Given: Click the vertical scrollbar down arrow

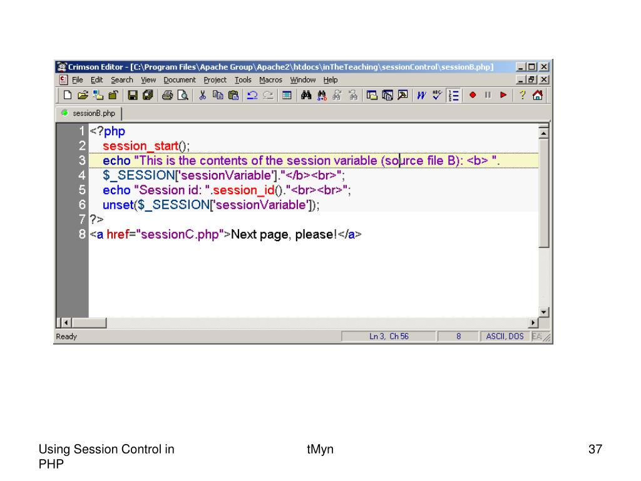Looking at the screenshot, I should point(543,312).
